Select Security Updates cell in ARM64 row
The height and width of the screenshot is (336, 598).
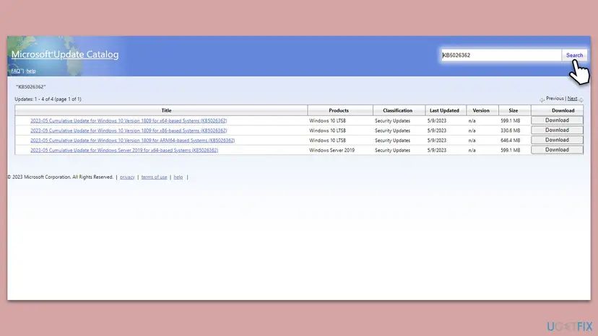point(392,141)
